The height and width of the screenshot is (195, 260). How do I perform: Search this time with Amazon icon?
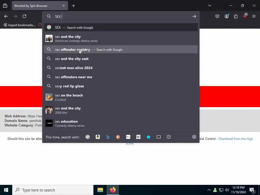(98, 137)
